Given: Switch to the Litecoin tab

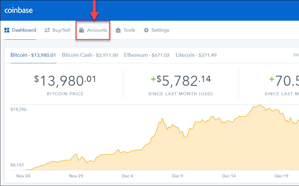Looking at the screenshot, I should pyautogui.click(x=196, y=55).
